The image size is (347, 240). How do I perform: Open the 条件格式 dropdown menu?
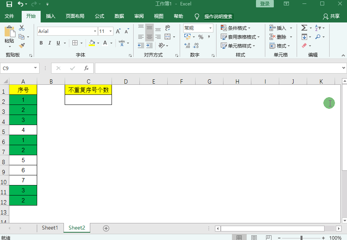point(235,28)
